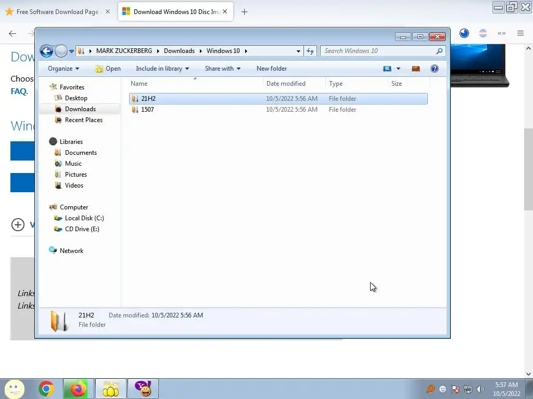
Task: Click the Explorer forward navigation arrow
Action: (61, 51)
